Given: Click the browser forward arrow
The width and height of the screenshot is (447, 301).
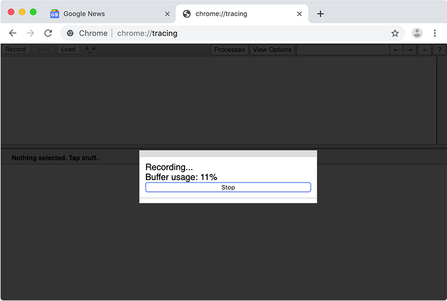Looking at the screenshot, I should click(30, 33).
